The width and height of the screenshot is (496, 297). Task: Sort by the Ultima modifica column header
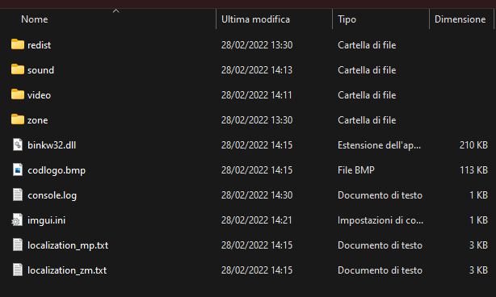tap(255, 19)
